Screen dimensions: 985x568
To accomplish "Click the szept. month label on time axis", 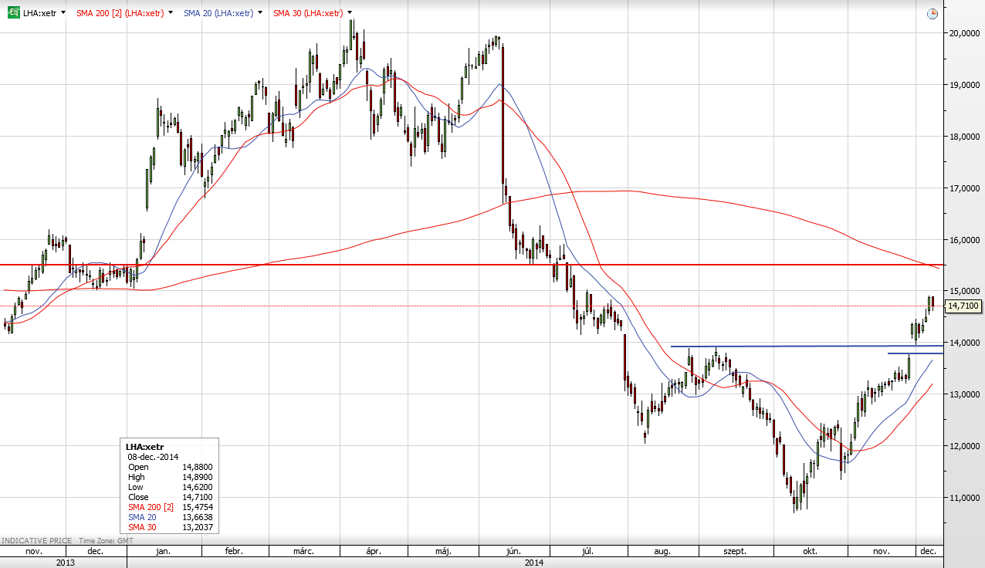I will tap(734, 552).
